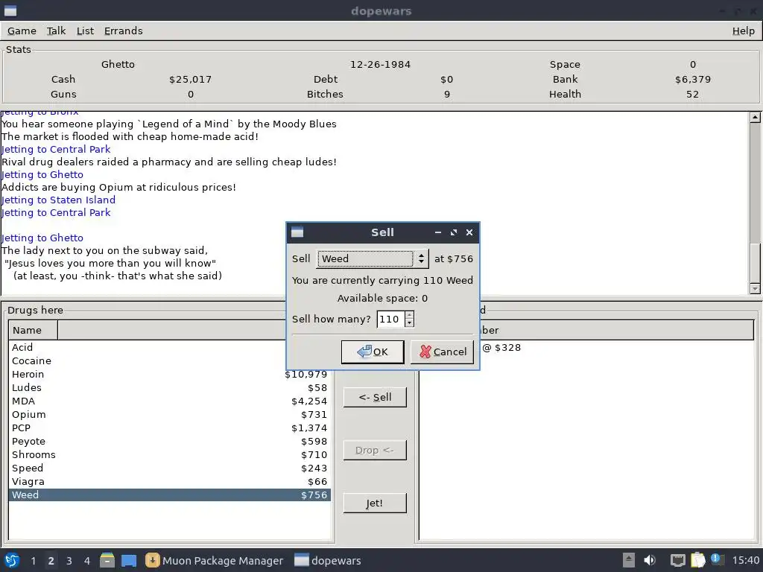
Task: Select Viagra row priced $66
Action: 170,481
